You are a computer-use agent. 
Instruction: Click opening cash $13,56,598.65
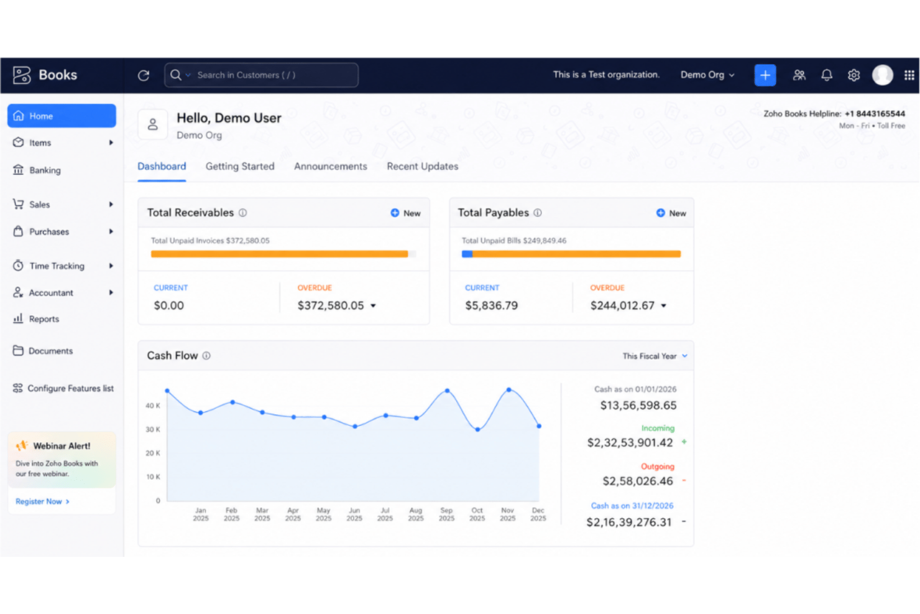(x=638, y=406)
